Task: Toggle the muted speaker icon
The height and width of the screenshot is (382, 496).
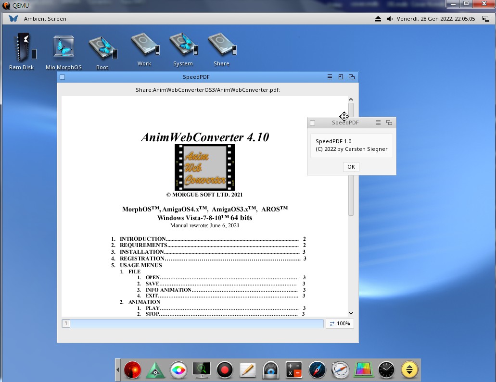Action: pyautogui.click(x=390, y=19)
